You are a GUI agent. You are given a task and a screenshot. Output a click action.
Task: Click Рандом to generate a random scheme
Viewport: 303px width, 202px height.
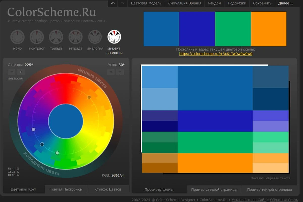(215, 3)
